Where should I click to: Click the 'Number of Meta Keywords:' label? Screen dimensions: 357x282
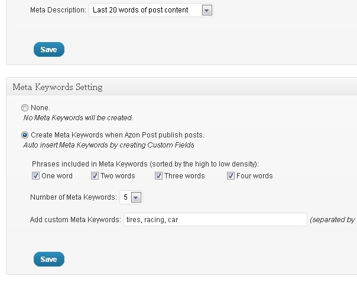(73, 197)
